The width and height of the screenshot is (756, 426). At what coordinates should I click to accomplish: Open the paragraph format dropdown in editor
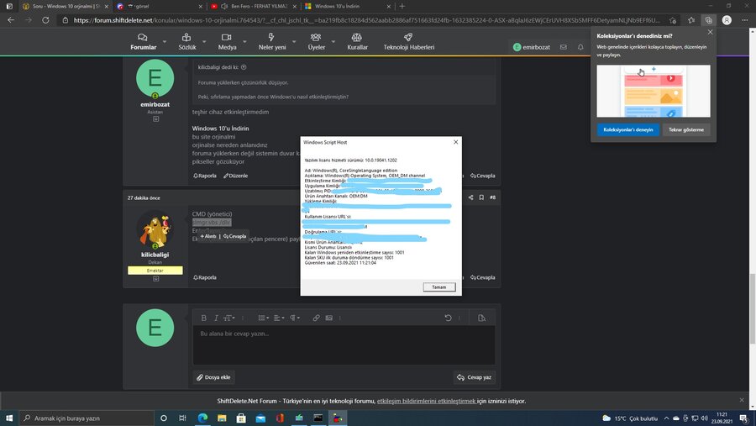pyautogui.click(x=295, y=318)
